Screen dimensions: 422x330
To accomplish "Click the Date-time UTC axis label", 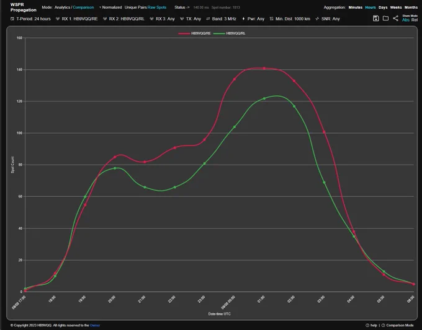I will pyautogui.click(x=219, y=314).
